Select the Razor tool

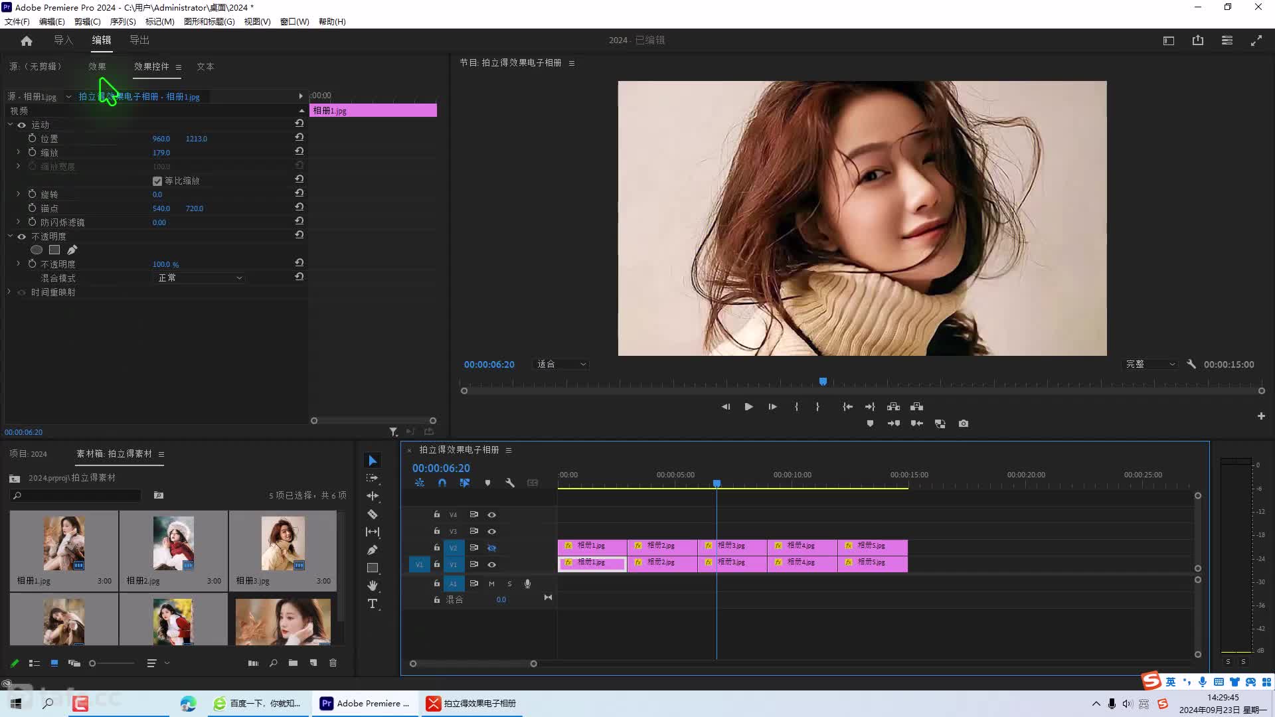[x=373, y=514]
